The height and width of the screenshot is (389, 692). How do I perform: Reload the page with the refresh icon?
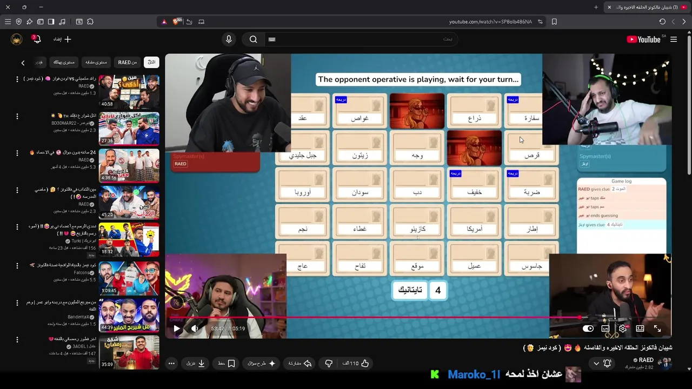[x=662, y=22]
